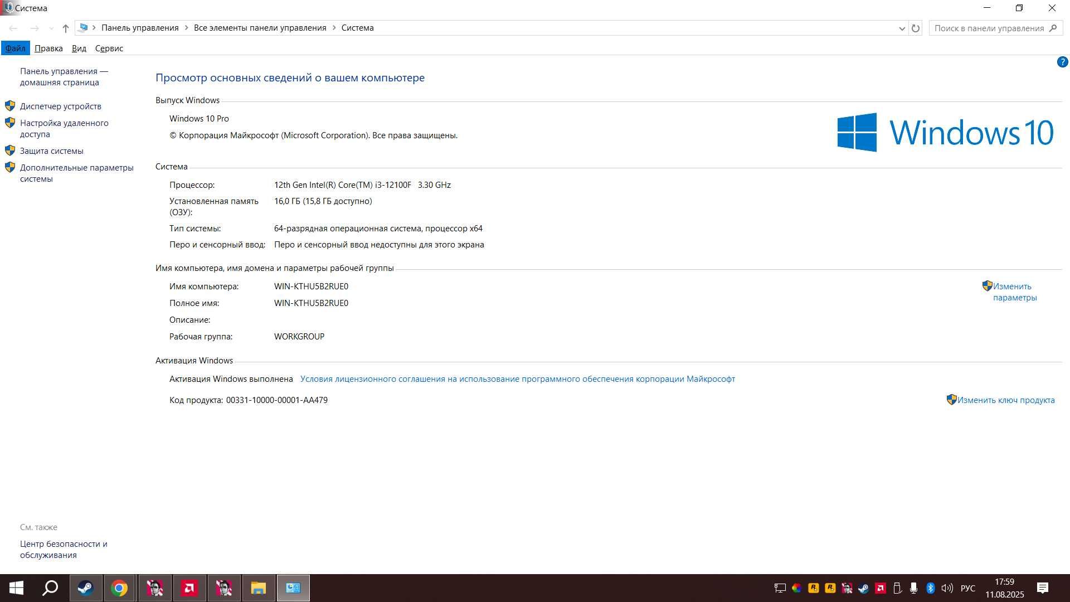Select Все элементы панели управления breadcrumb
Image resolution: width=1070 pixels, height=602 pixels.
[x=260, y=27]
